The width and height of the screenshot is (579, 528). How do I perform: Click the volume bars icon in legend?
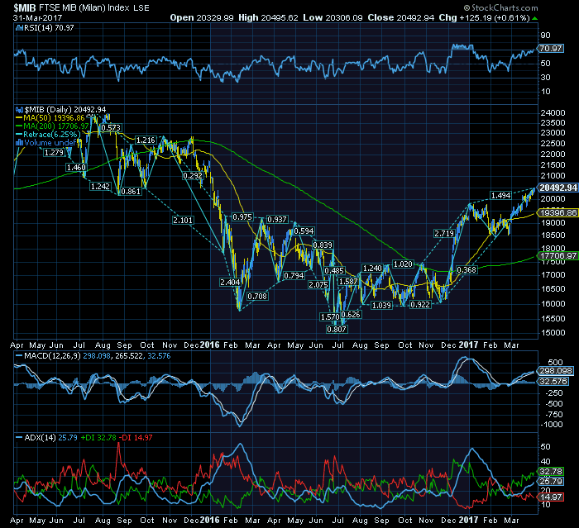pos(20,143)
